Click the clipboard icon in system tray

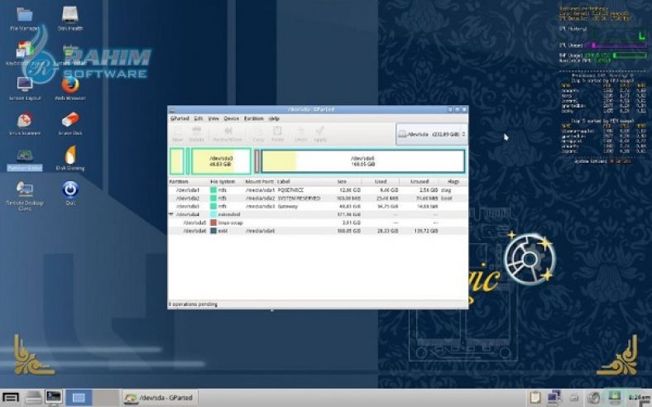coord(535,398)
